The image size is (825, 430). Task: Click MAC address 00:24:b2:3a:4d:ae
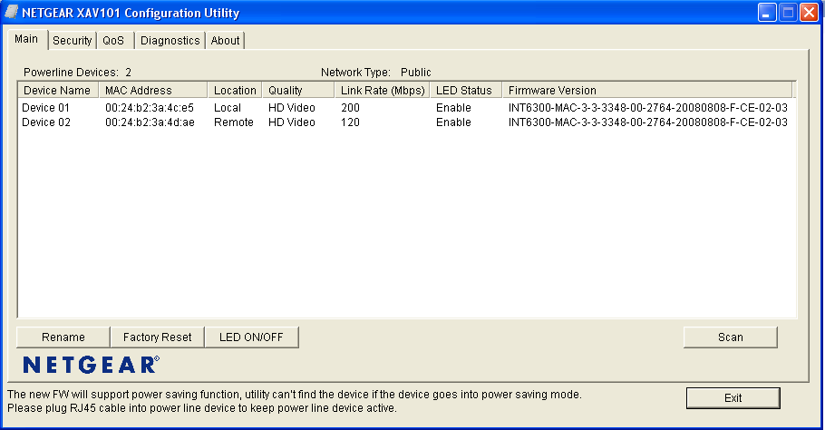(x=150, y=122)
